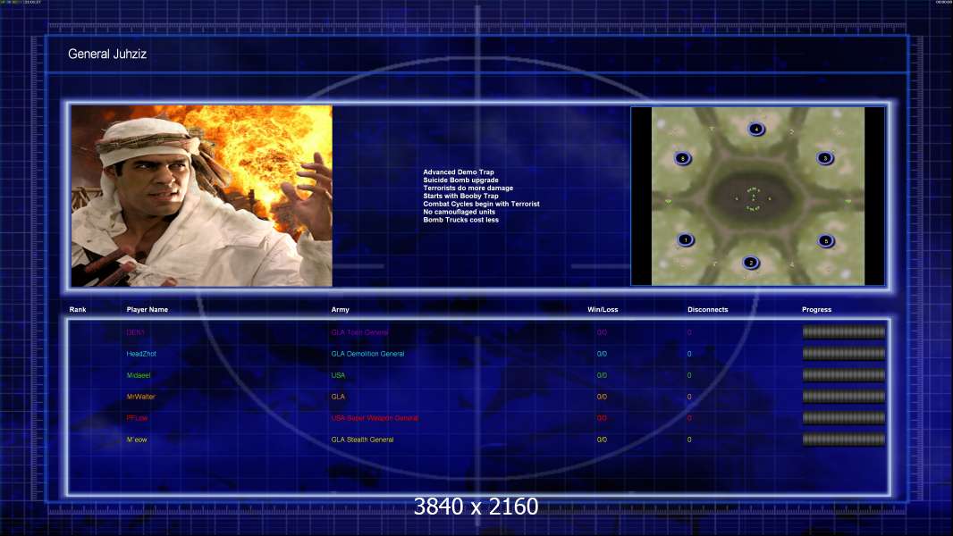This screenshot has width=953, height=536.
Task: Click HeadZhot's 0/0 win/loss value
Action: click(x=602, y=354)
